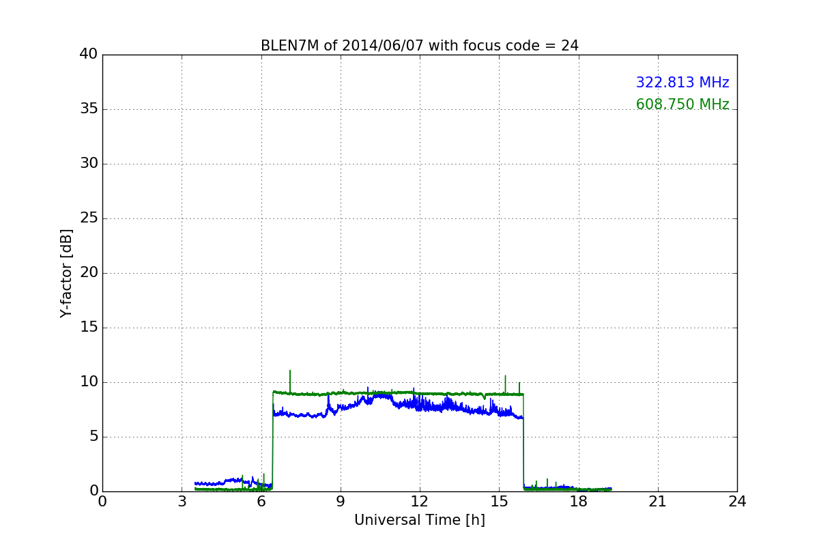Screen dimensions: 819x546
Task: Click tick label '9' on Universal Time axis
Action: [341, 502]
